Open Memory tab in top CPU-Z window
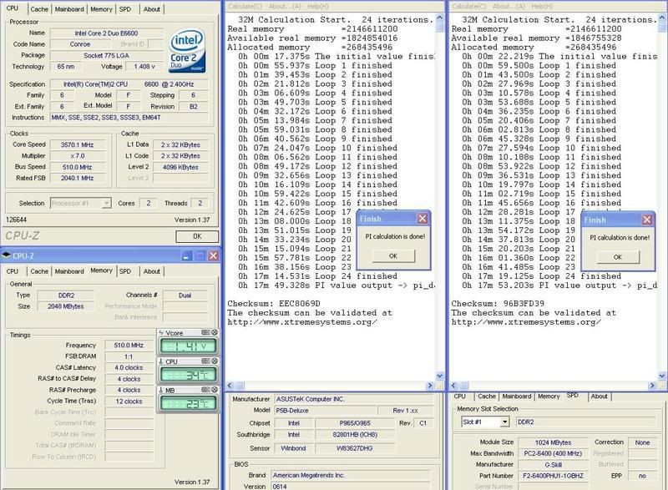This screenshot has width=668, height=490. [x=101, y=9]
